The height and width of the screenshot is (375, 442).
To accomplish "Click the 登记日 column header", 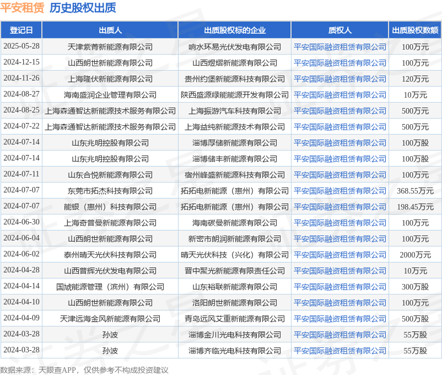I will coord(21,30).
